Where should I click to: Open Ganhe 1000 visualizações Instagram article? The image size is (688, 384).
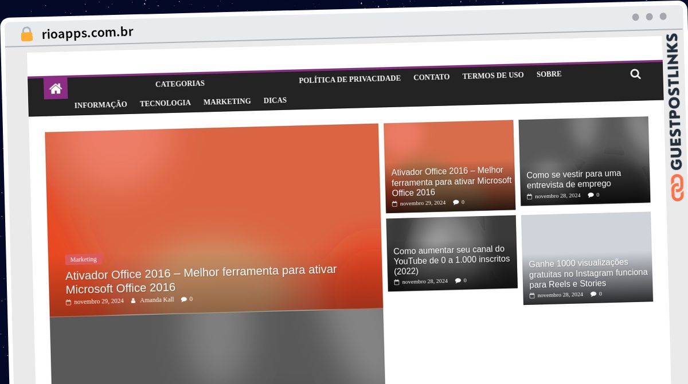[588, 273]
